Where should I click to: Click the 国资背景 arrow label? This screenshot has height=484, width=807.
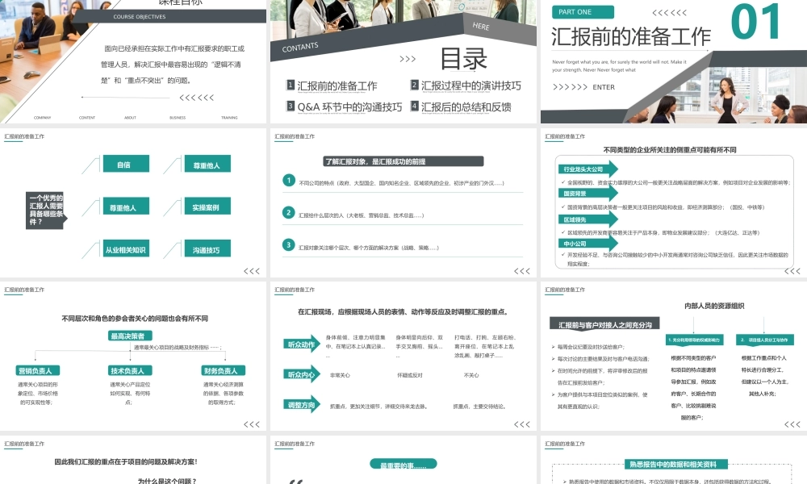pyautogui.click(x=587, y=194)
